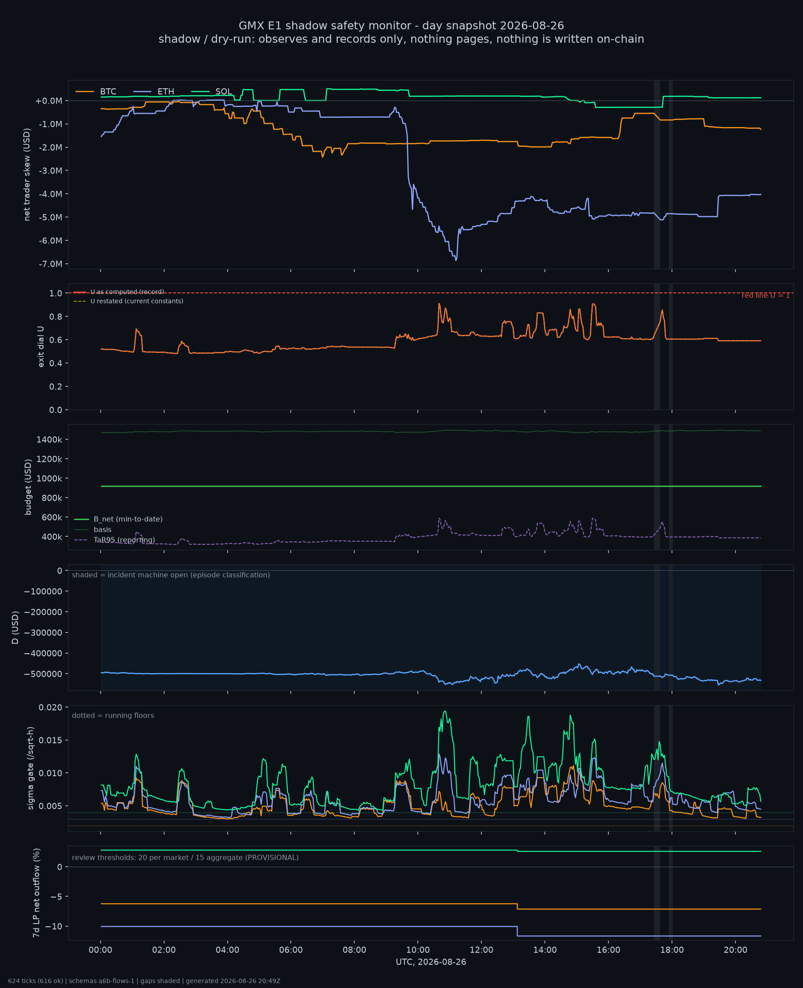Image resolution: width=803 pixels, height=988 pixels.
Task: Click the 'dotted = running floors' note
Action: coord(113,716)
